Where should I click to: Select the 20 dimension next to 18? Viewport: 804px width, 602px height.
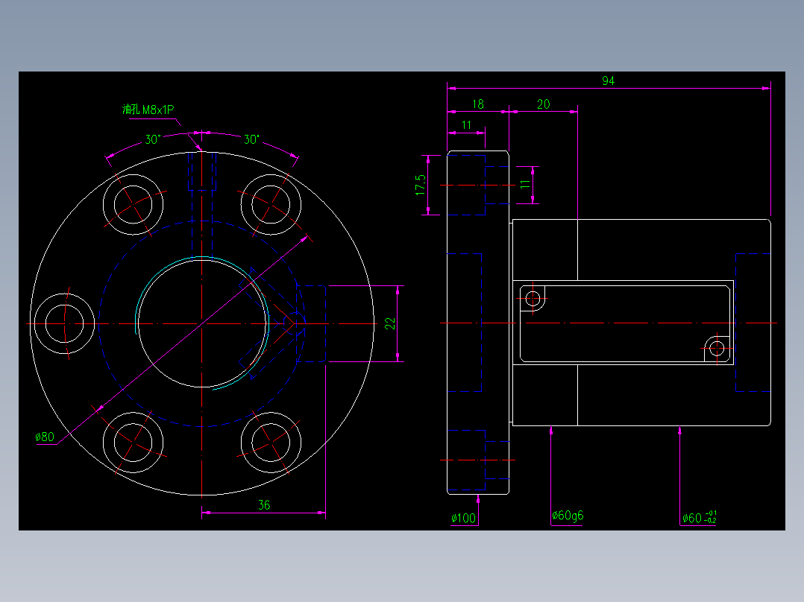pyautogui.click(x=544, y=104)
